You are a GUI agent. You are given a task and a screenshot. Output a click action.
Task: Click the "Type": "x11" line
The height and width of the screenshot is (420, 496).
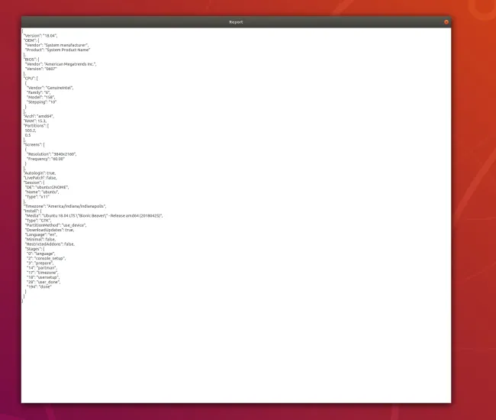[x=37, y=197]
